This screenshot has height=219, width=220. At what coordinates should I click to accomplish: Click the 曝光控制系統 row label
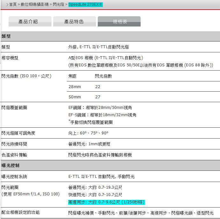tap(14, 177)
